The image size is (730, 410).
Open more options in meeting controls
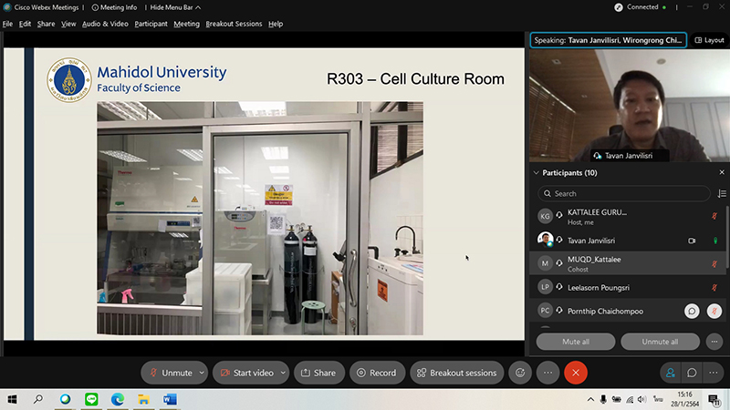point(547,373)
